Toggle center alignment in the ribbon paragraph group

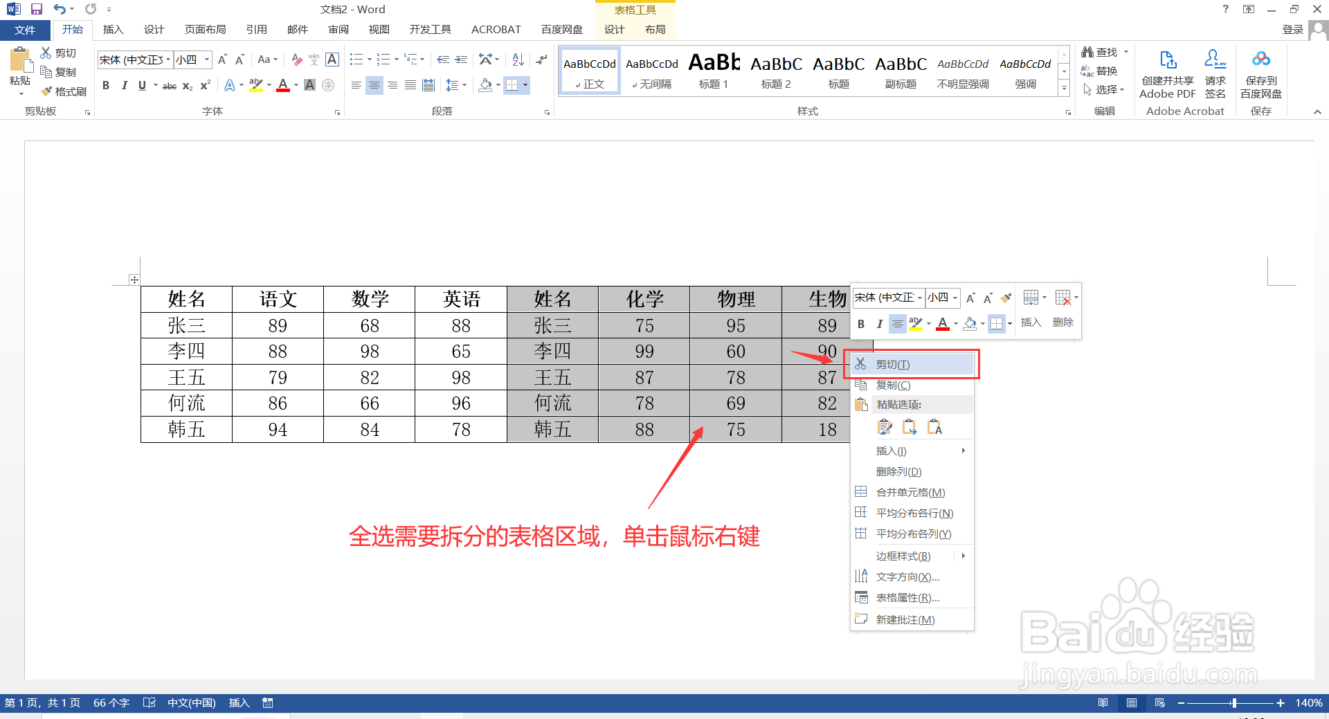click(x=374, y=85)
